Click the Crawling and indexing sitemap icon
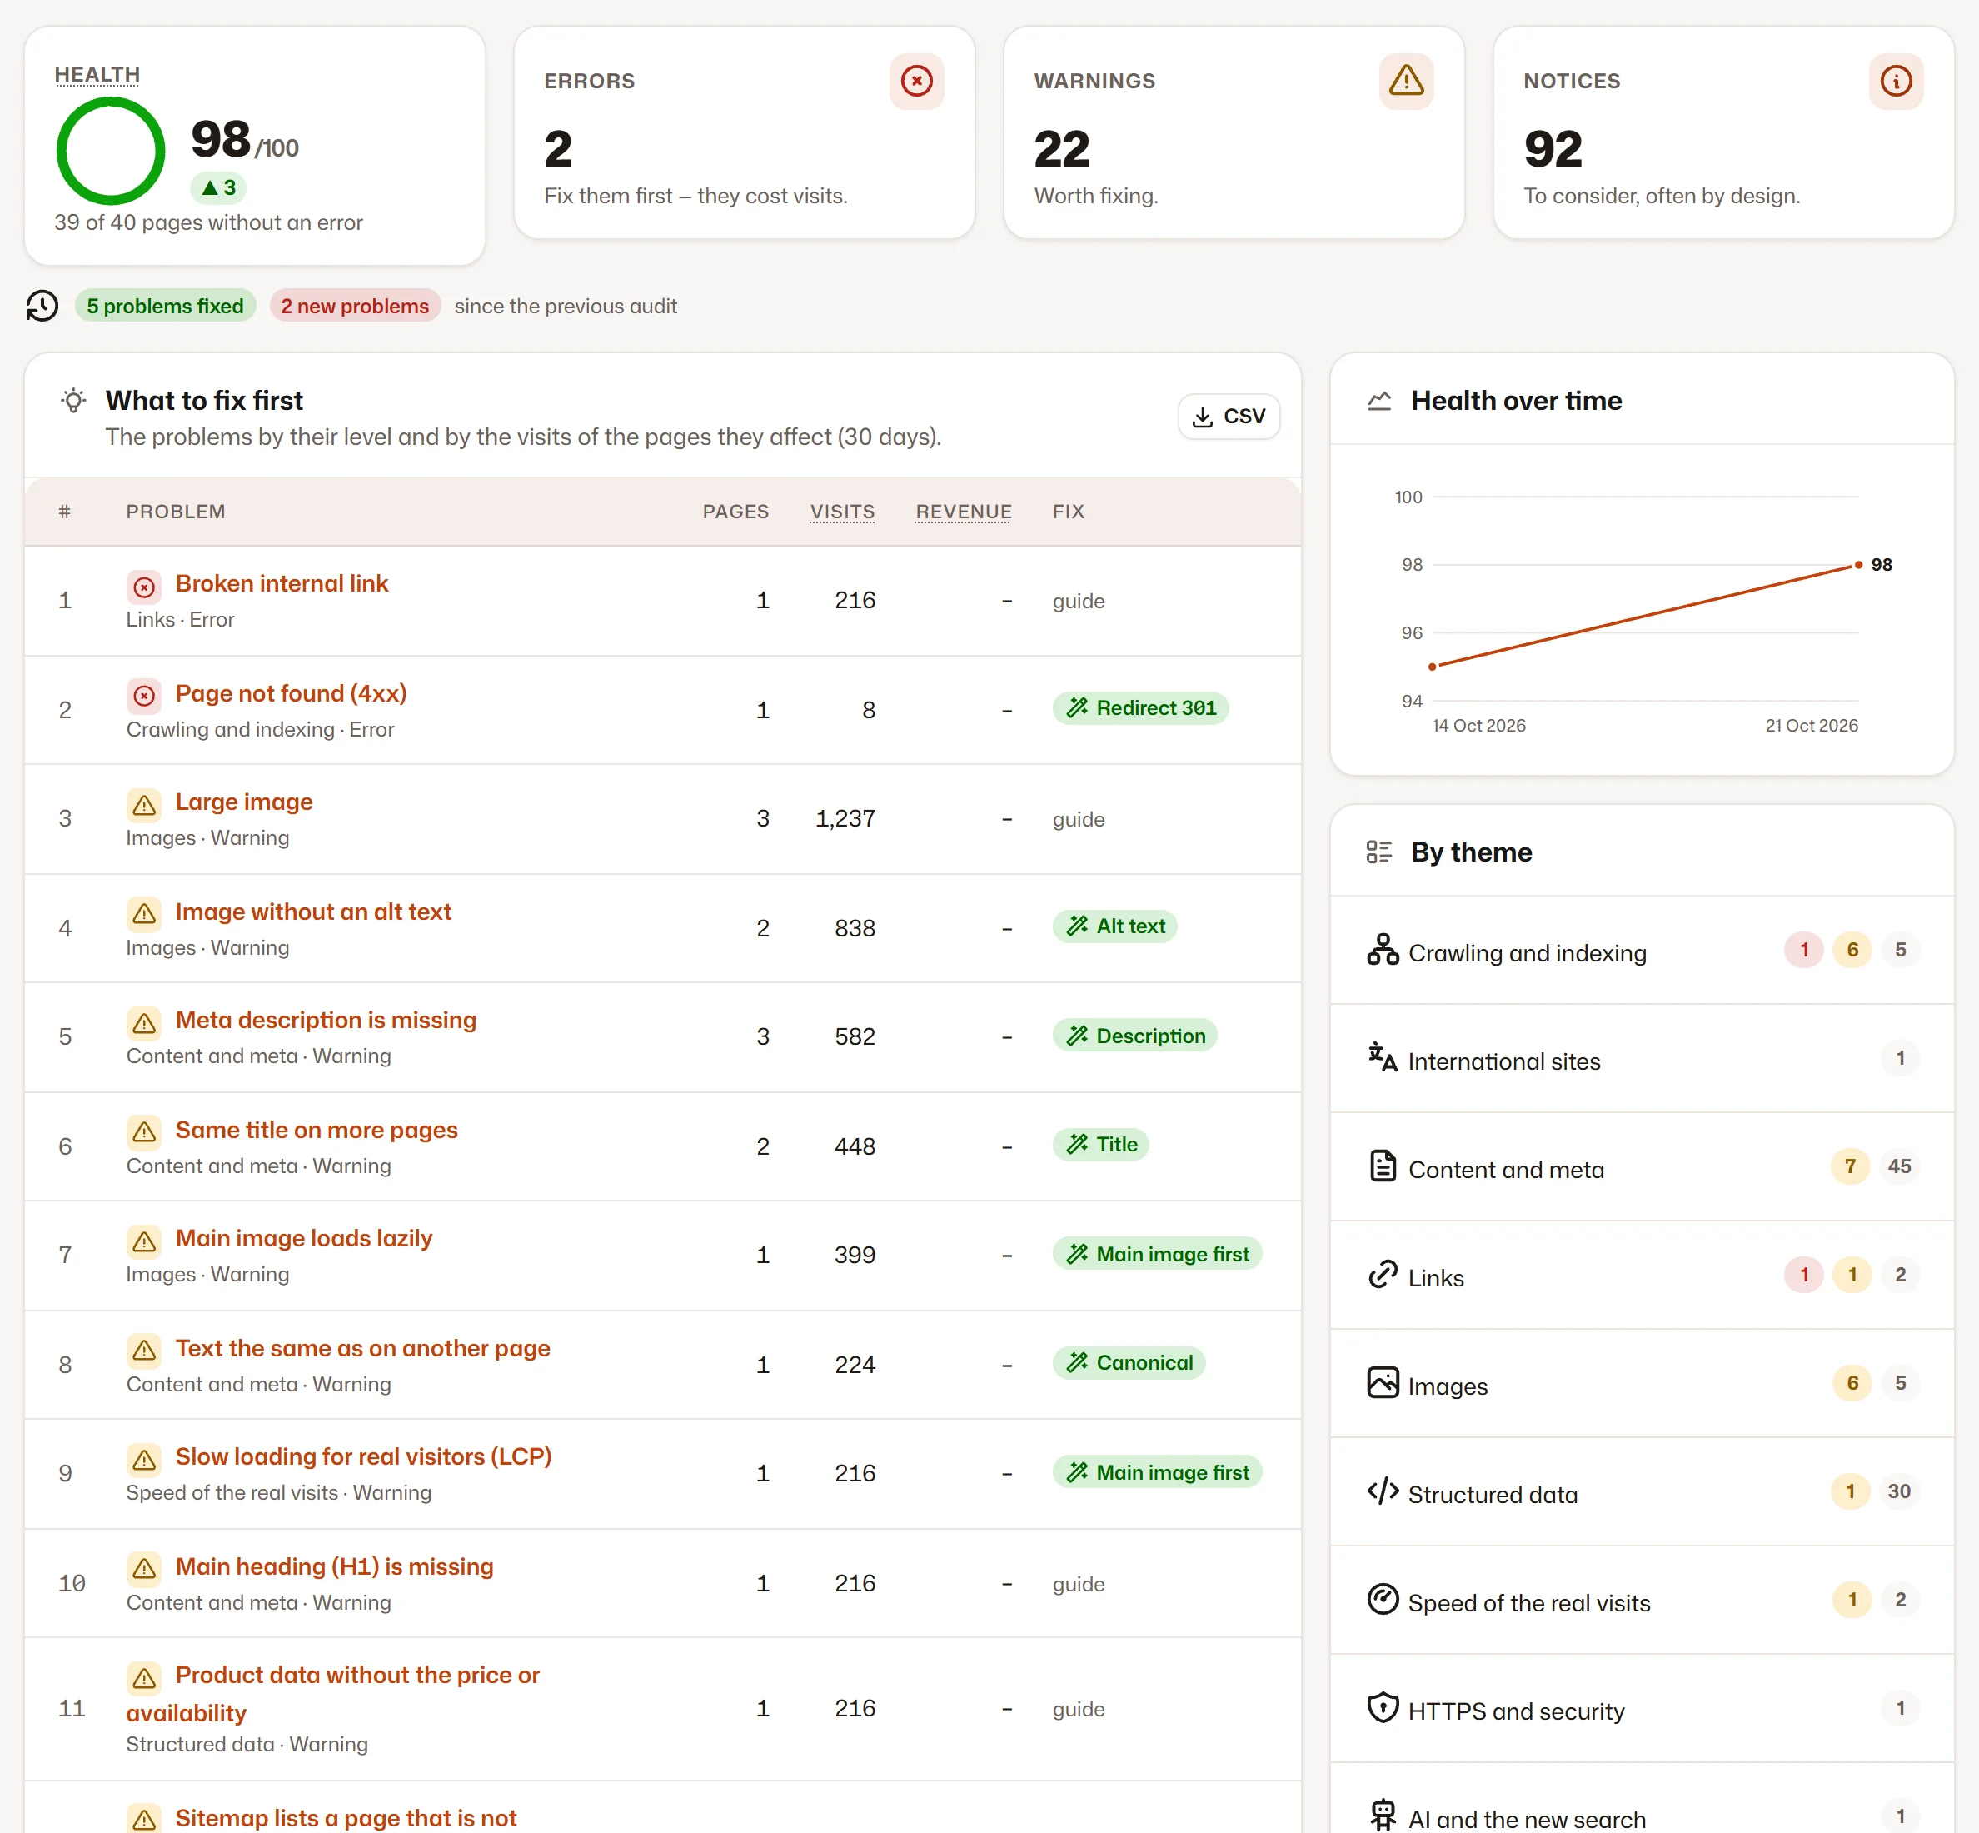1979x1833 pixels. tap(1382, 950)
